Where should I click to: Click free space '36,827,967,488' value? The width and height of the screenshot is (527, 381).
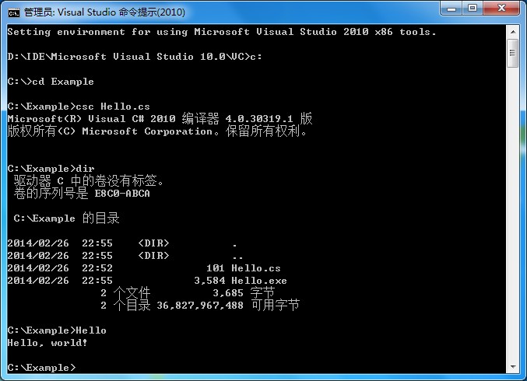tap(200, 306)
